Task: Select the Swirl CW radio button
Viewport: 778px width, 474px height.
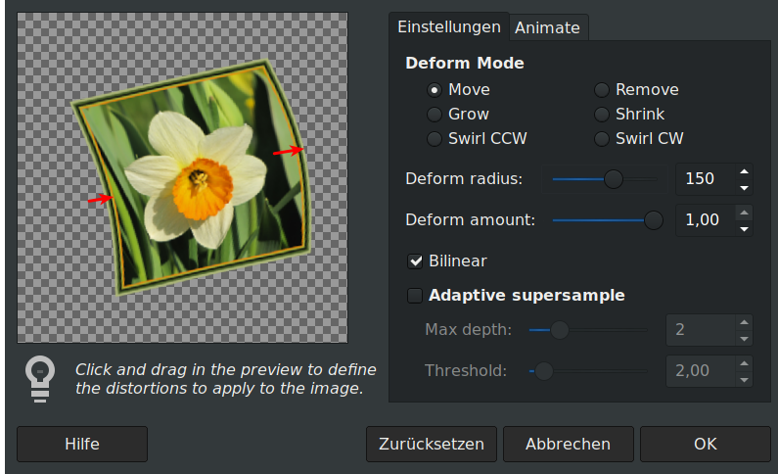Action: point(602,139)
